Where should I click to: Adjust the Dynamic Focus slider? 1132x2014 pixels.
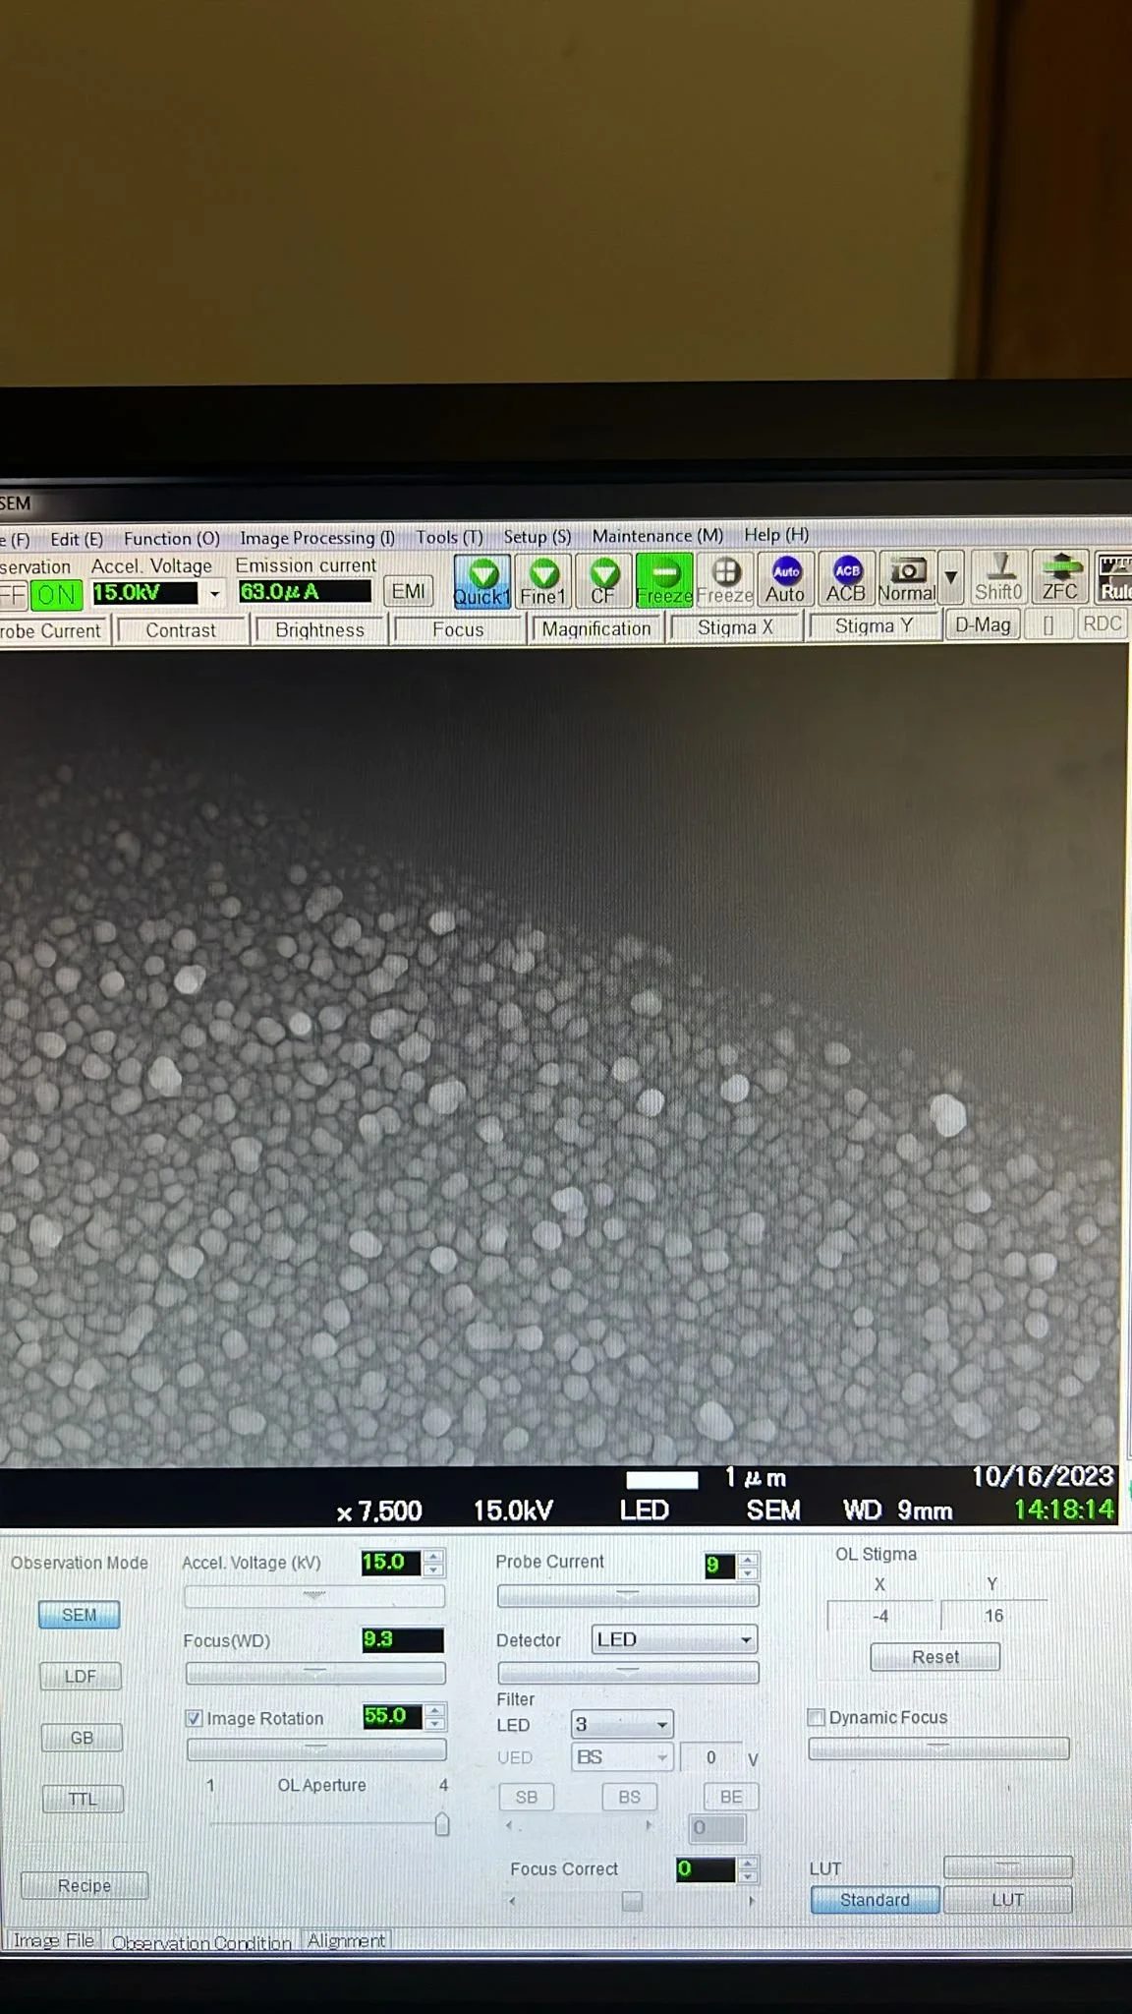938,1747
